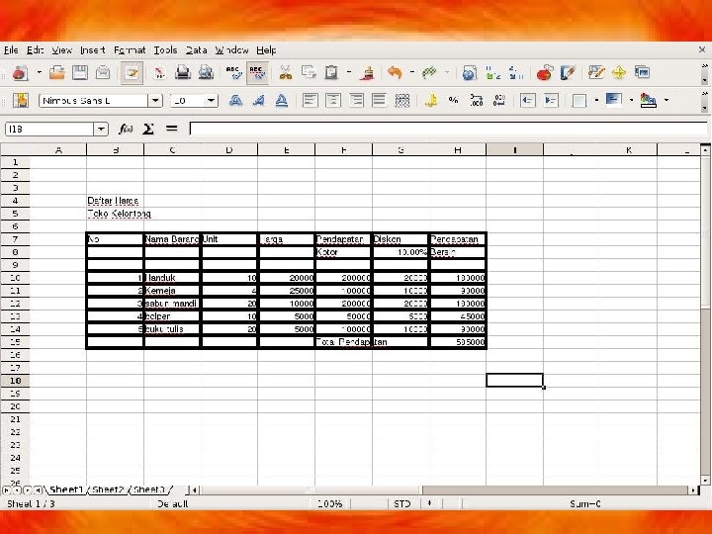Select the Format Paintbrush icon
The width and height of the screenshot is (712, 534).
pyautogui.click(x=367, y=72)
